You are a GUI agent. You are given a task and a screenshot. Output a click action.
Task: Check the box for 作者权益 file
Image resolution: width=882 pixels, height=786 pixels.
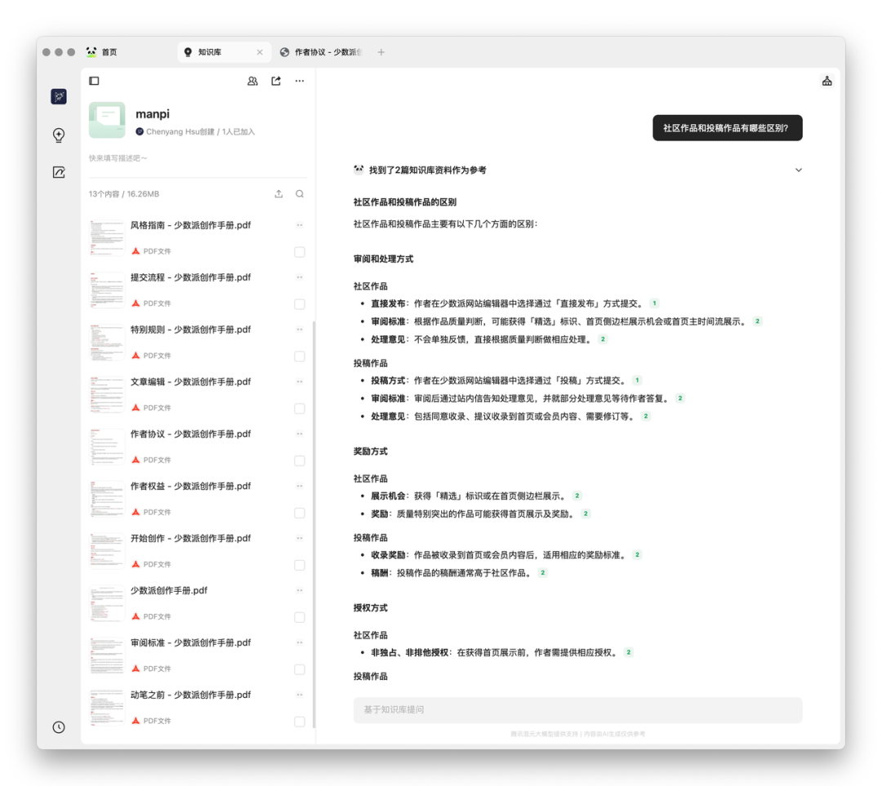click(x=300, y=513)
